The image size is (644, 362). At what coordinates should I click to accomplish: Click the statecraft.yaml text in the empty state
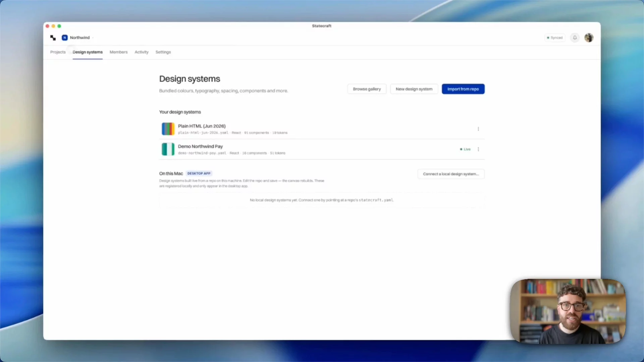376,200
